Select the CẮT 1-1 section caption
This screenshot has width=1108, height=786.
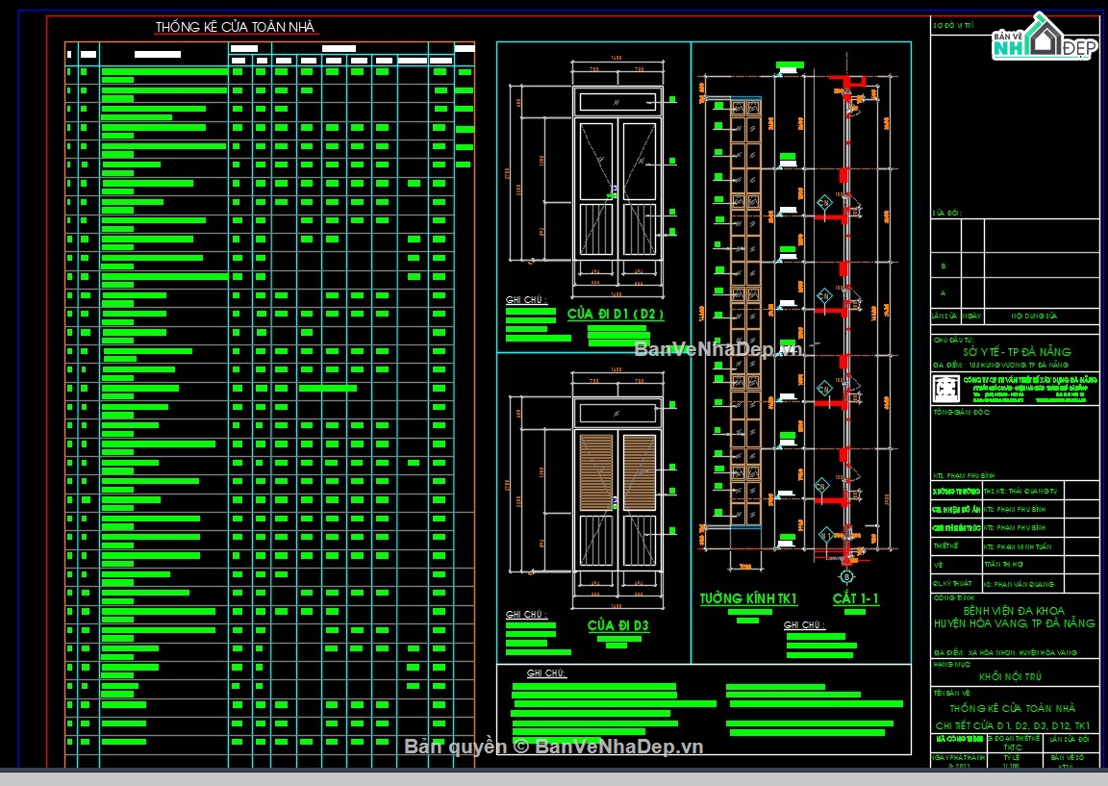coord(856,599)
